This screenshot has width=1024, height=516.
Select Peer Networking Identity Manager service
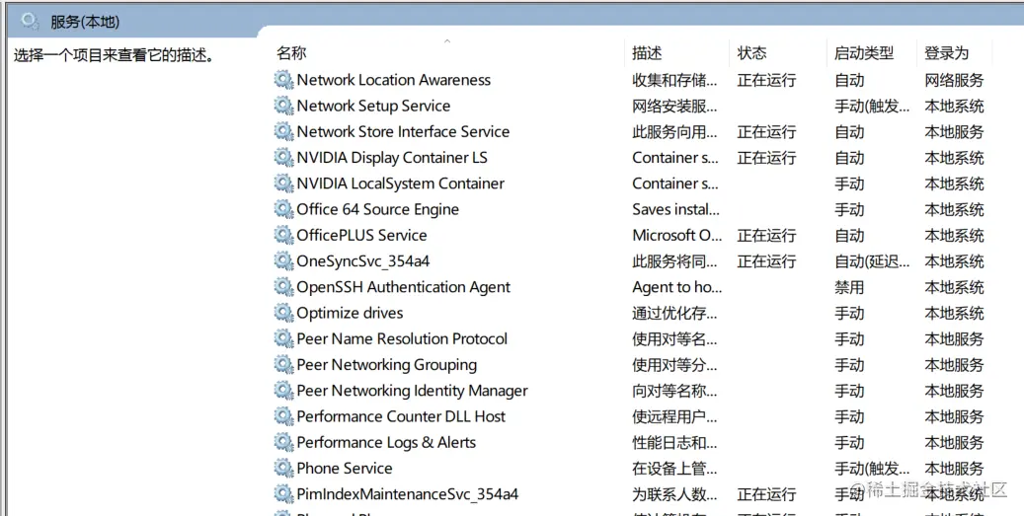[x=412, y=391]
